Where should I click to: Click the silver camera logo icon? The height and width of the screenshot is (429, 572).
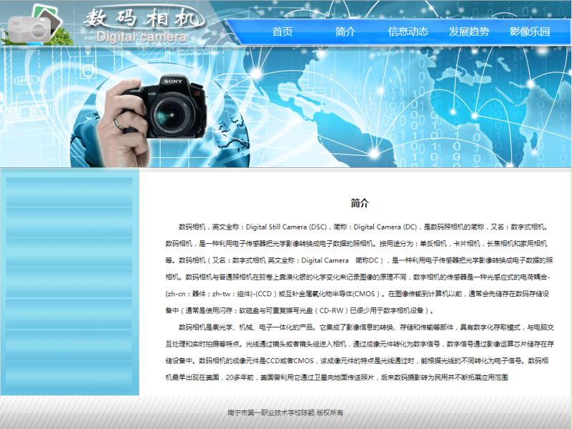[29, 29]
